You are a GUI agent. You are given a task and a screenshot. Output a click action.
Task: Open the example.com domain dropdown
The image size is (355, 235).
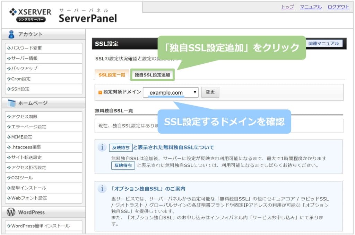tap(171, 92)
